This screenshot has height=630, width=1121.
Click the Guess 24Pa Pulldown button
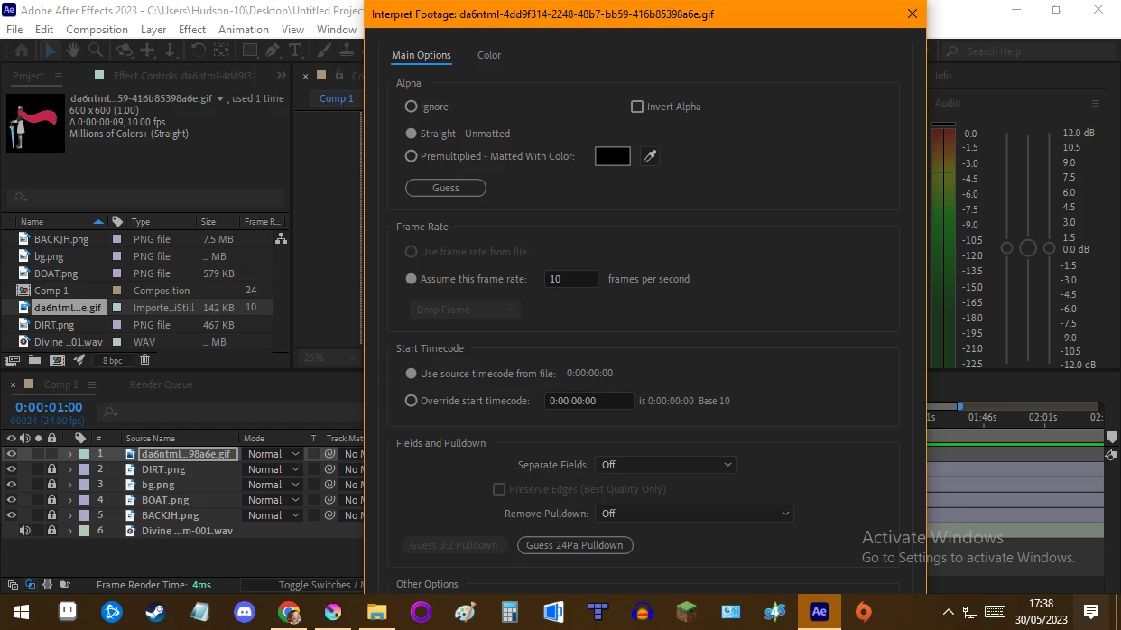coord(575,545)
